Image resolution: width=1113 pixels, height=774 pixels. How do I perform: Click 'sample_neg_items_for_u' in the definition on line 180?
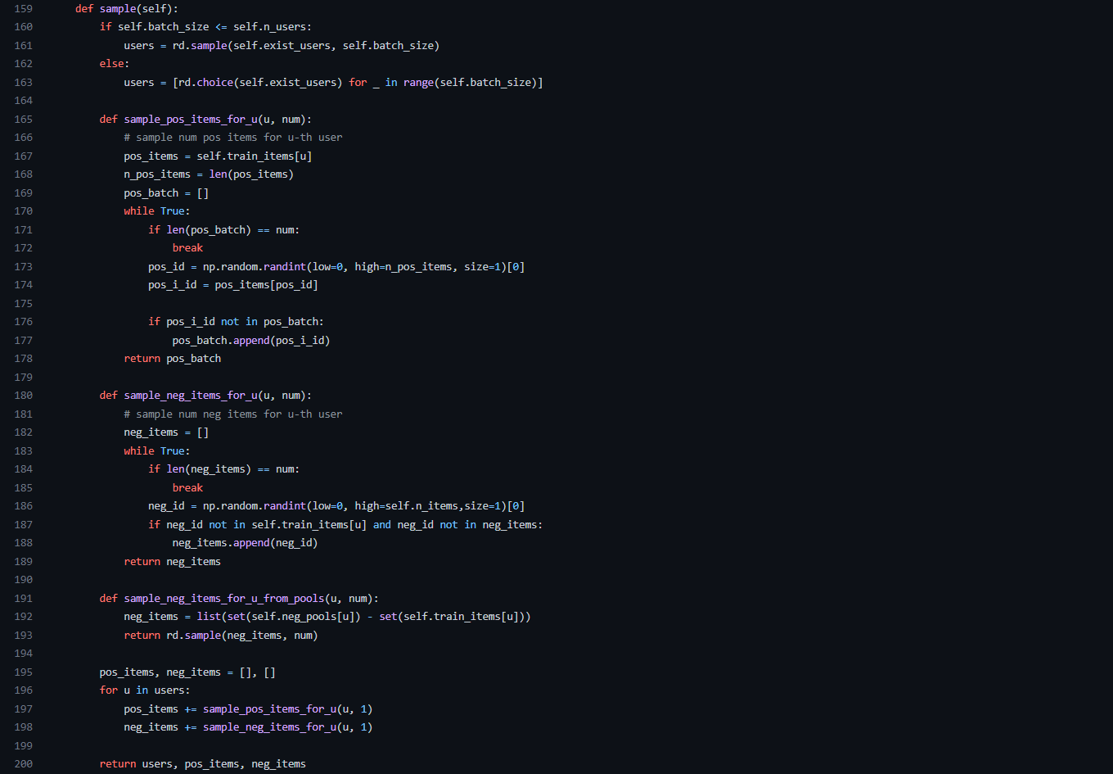pyautogui.click(x=191, y=396)
